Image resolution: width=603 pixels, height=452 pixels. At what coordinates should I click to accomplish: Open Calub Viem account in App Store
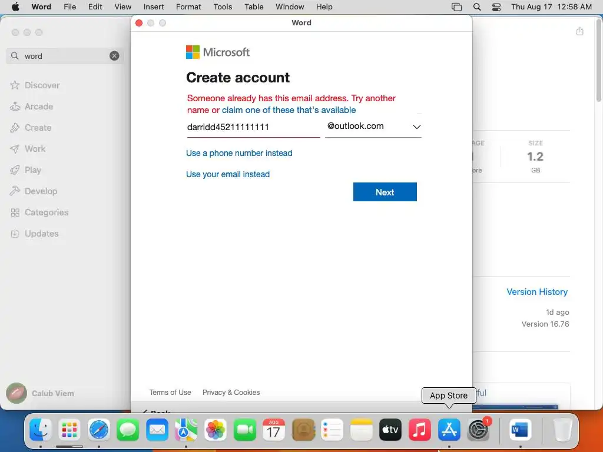point(40,393)
